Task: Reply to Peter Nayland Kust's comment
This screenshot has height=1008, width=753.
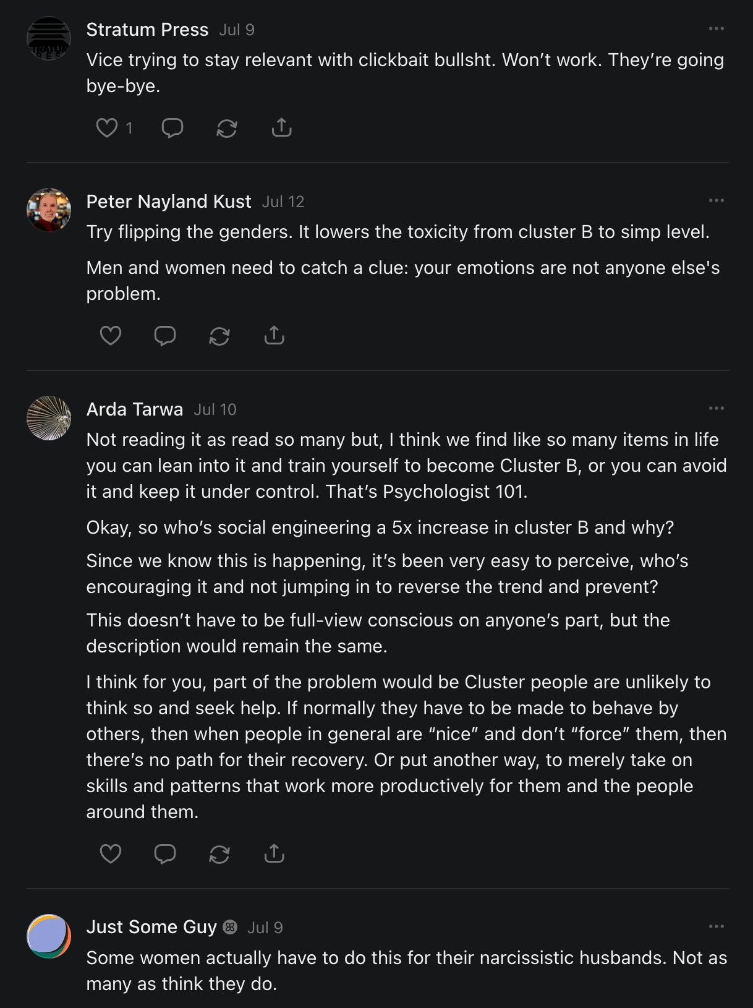Action: [x=165, y=336]
